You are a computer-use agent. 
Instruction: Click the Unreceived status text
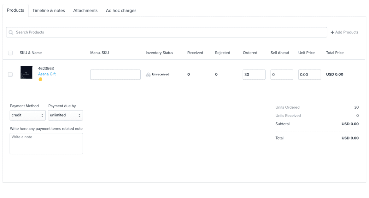[x=161, y=74]
